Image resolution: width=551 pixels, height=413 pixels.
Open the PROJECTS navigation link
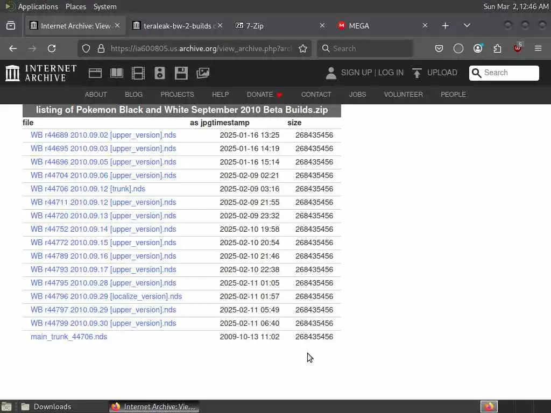177,95
